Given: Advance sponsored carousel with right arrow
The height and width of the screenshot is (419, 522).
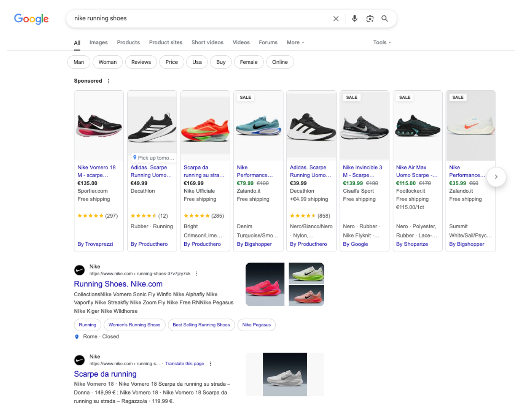Looking at the screenshot, I should coord(496,177).
